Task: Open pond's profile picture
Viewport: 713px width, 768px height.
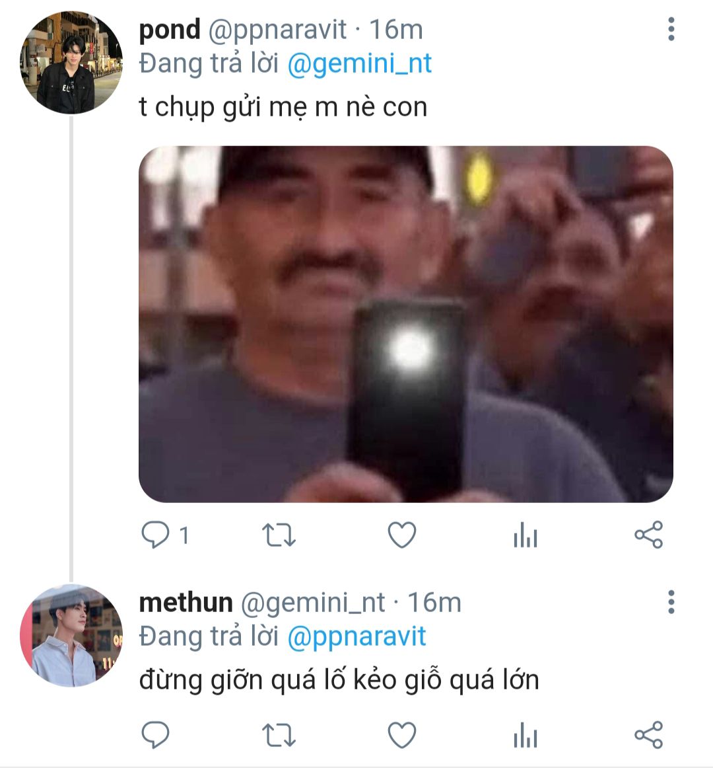Action: (71, 63)
